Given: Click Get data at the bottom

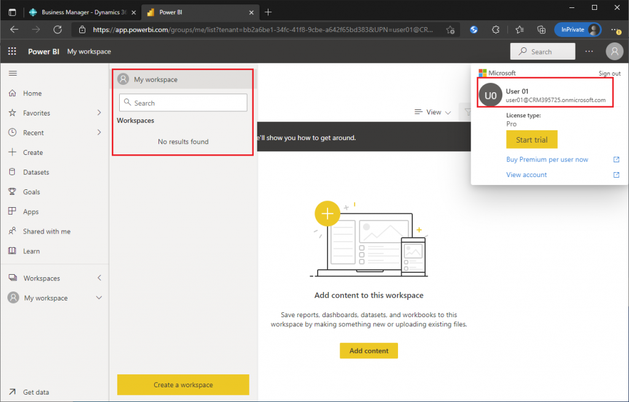Looking at the screenshot, I should [36, 392].
